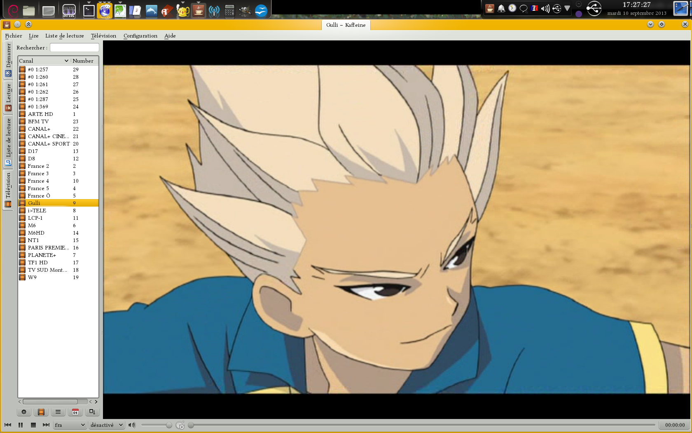
Task: Open the Télévision menu
Action: point(103,36)
